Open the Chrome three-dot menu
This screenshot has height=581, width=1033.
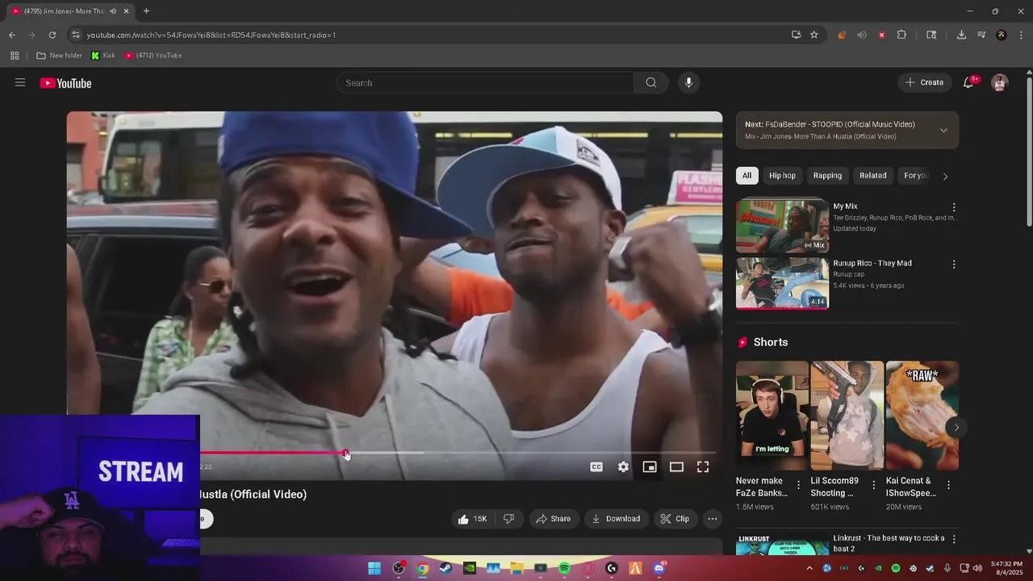[1022, 35]
